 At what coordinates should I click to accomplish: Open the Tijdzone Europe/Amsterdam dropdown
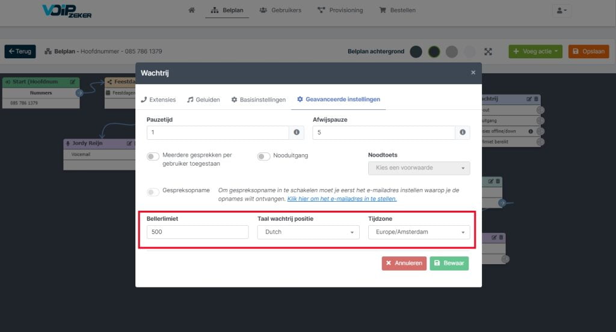[x=419, y=232]
